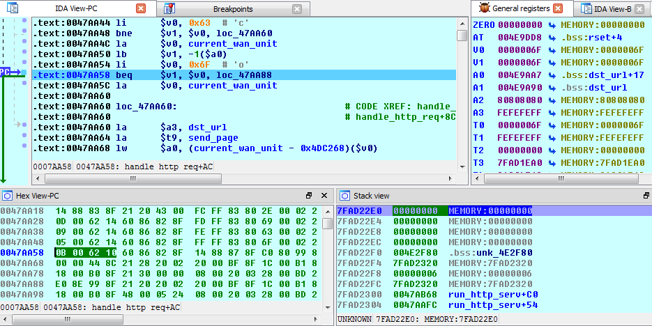Viewport: 652px width, 326px height.
Task: Follow the jump arrow for A1 register
Action: tap(552, 88)
